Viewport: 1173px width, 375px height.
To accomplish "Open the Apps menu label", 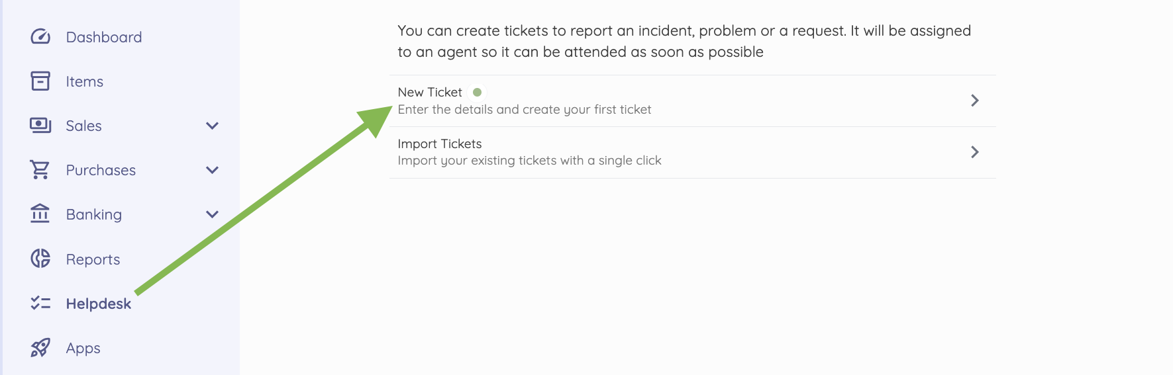I will click(83, 348).
